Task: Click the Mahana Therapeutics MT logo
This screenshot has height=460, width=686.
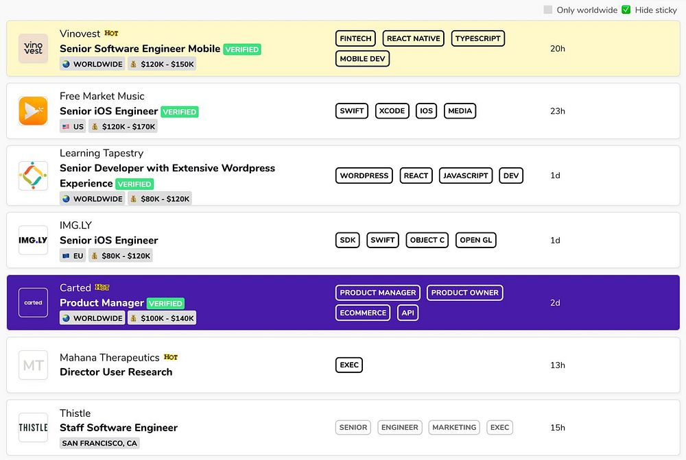Action: click(33, 365)
